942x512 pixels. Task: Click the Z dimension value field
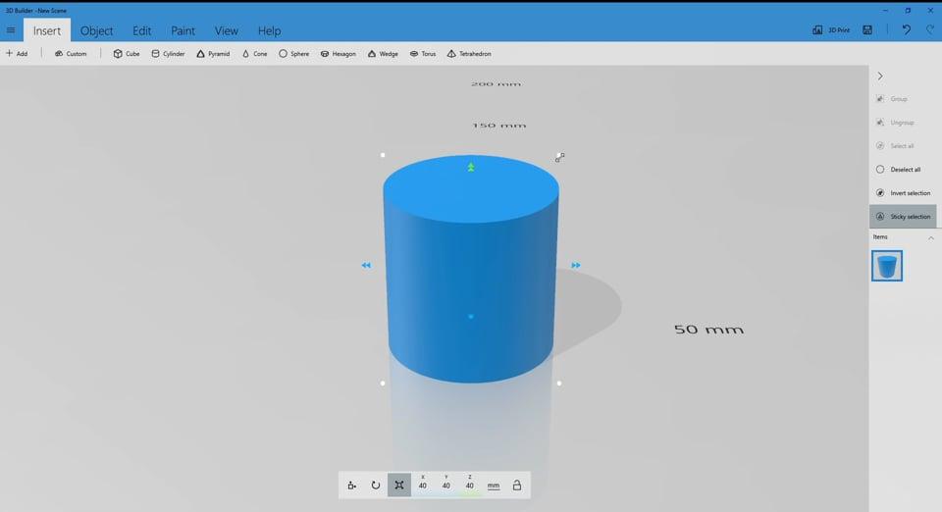tap(470, 486)
